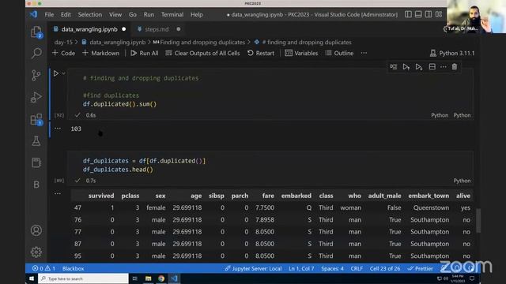Click Blackbox in the status bar
This screenshot has width=506, height=284.
[74, 268]
